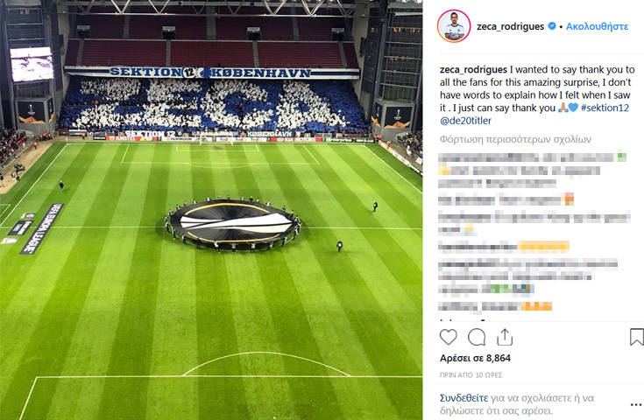The height and width of the screenshot is (420, 644).
Task: Share the post using the upload arrow icon
Action: (x=505, y=337)
